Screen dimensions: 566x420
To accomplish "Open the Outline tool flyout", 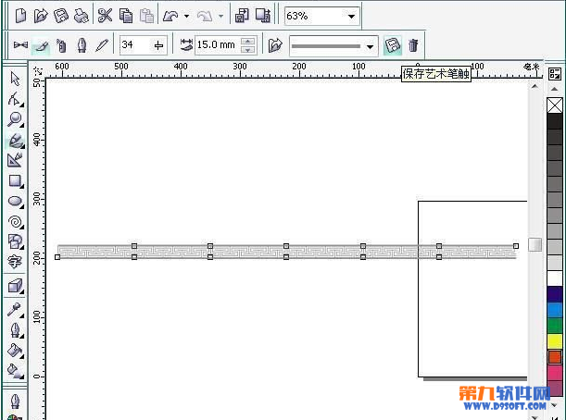I will coord(15,330).
